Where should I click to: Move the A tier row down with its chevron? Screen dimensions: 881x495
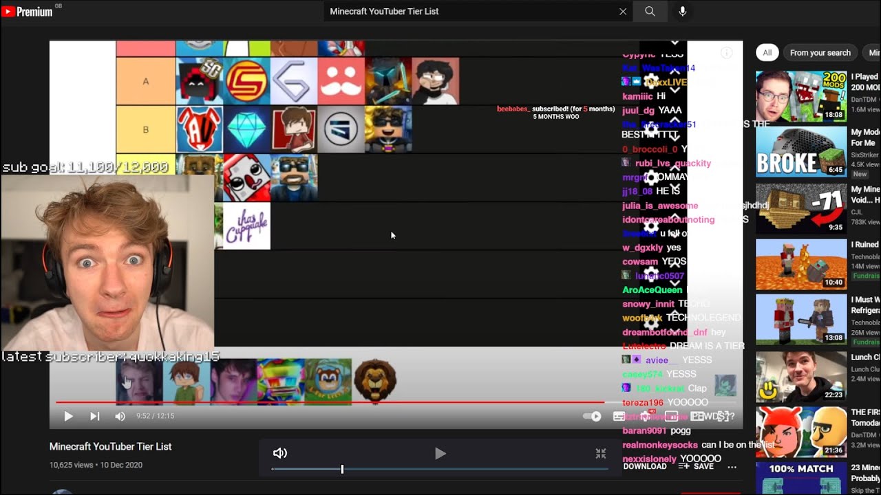pos(675,90)
